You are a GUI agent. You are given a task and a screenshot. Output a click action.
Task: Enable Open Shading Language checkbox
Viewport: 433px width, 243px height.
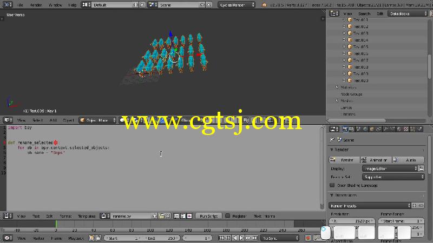click(x=332, y=185)
